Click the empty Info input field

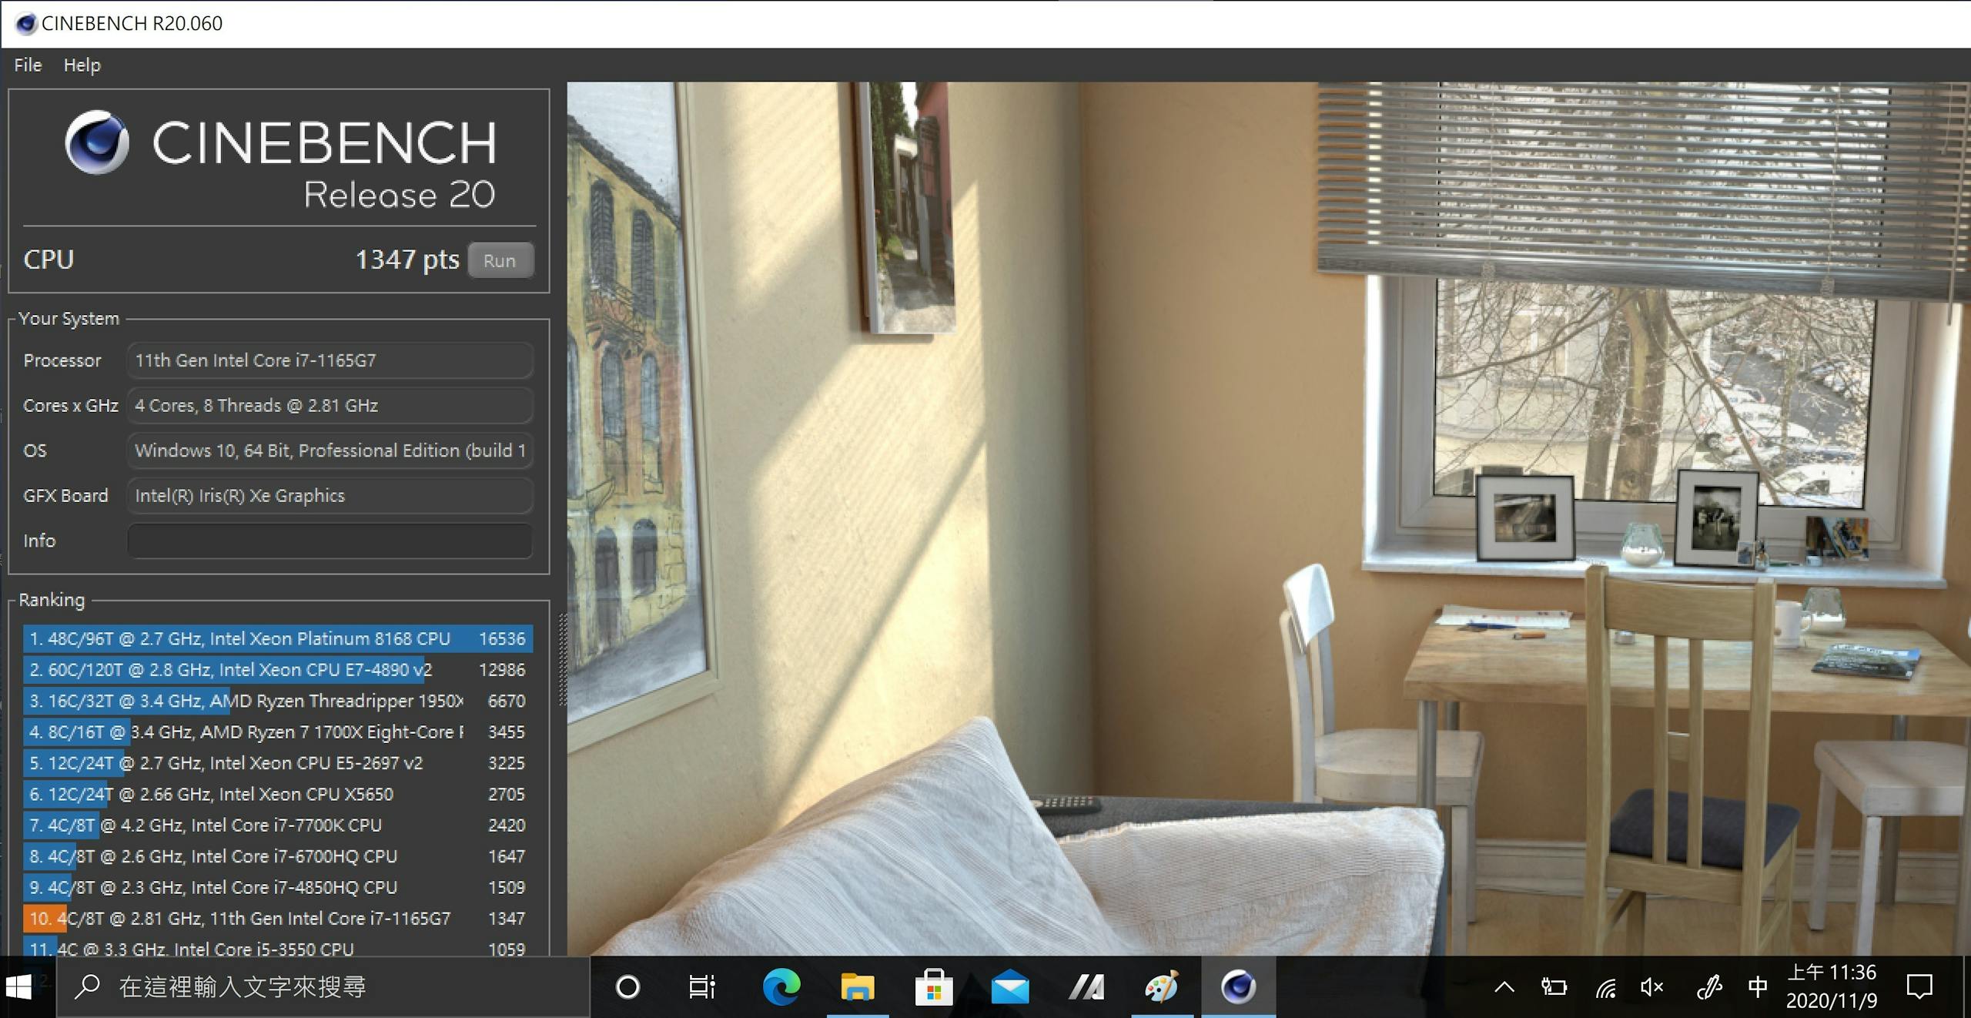[x=330, y=541]
